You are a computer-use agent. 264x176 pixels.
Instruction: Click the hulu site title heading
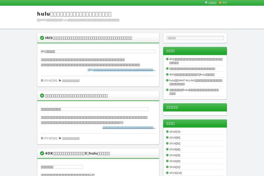(74, 14)
